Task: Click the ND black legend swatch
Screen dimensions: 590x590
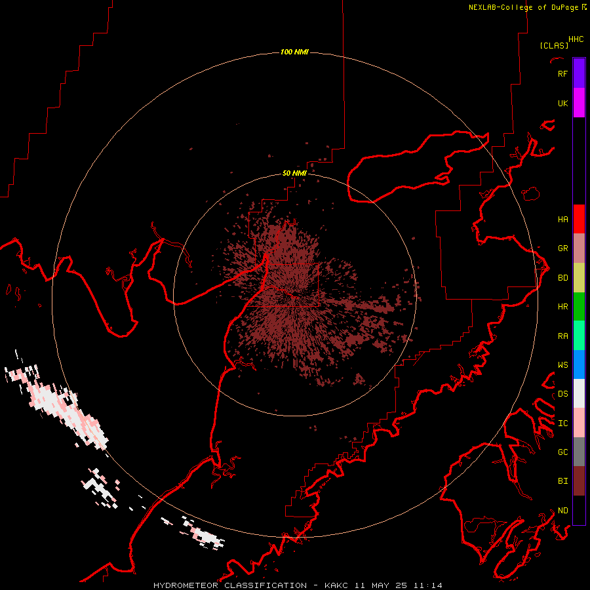Action: [579, 510]
